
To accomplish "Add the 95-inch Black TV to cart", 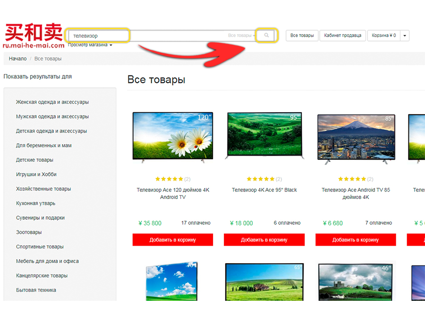I will [264, 240].
